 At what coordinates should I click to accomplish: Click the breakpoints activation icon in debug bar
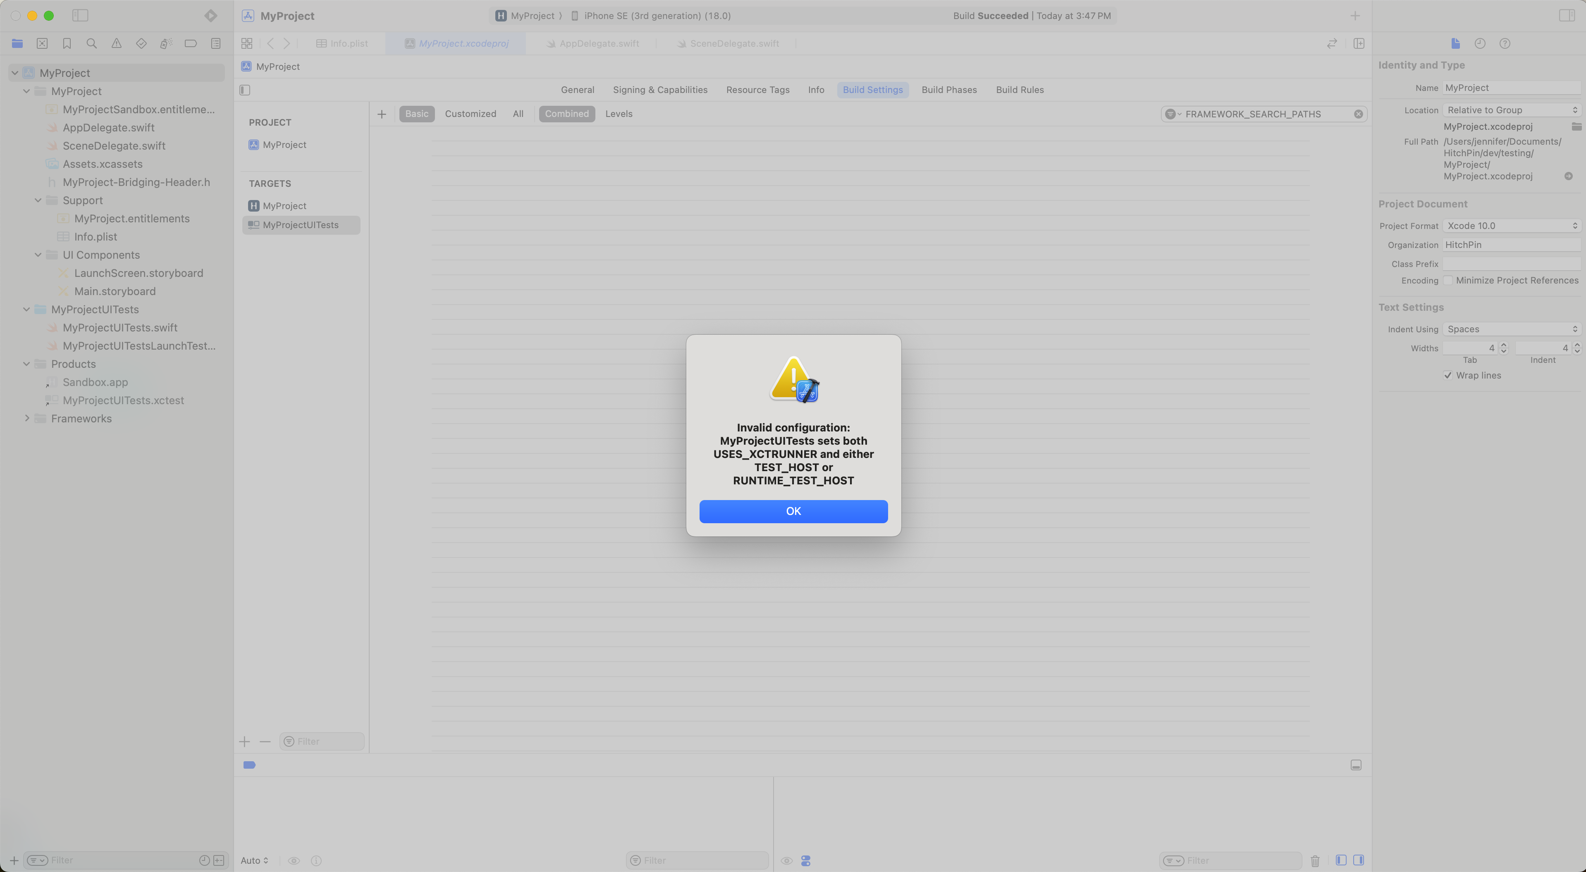tap(249, 765)
